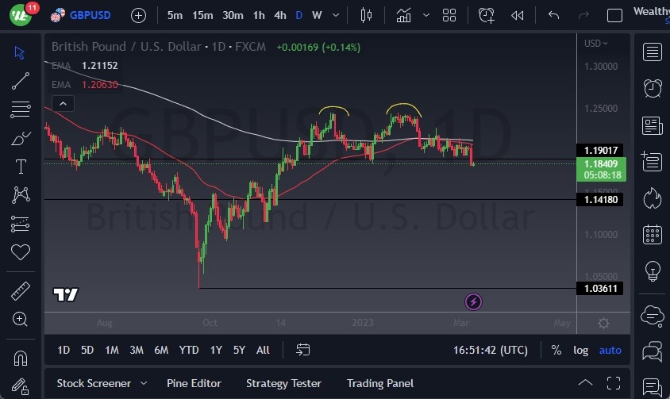Click the zoom in magnifier tool
This screenshot has height=399, width=670.
(21, 319)
